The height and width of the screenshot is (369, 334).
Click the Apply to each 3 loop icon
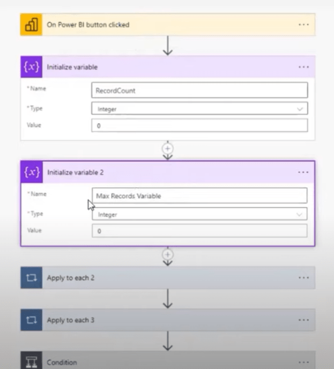click(x=31, y=320)
